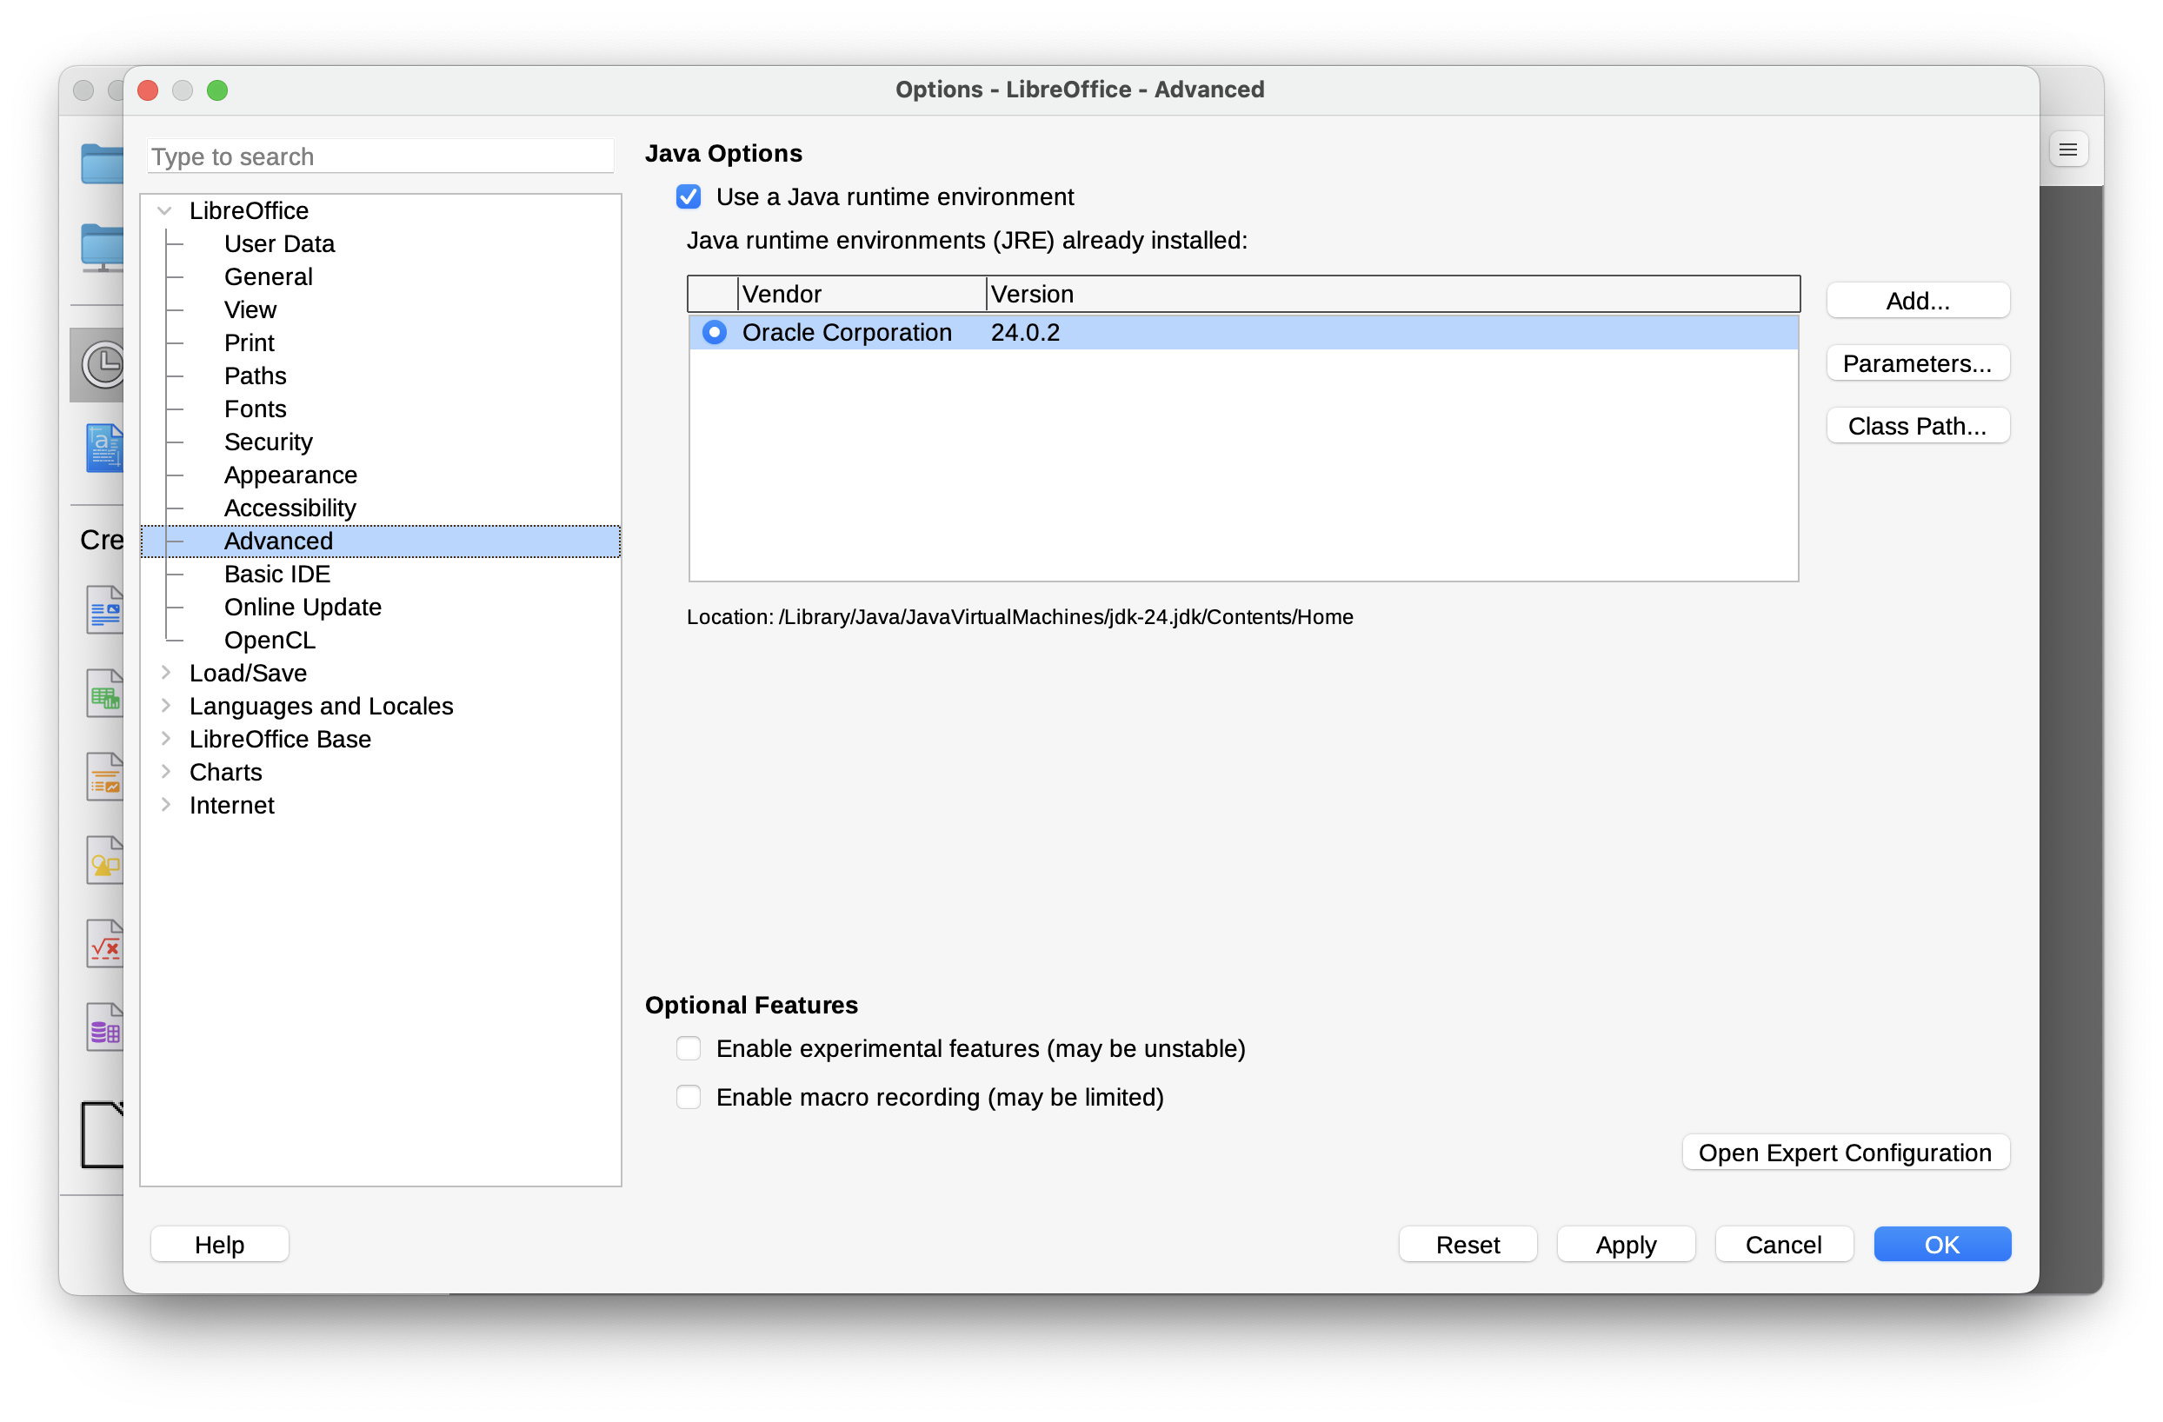Click the Writer Document icon

coord(104,609)
